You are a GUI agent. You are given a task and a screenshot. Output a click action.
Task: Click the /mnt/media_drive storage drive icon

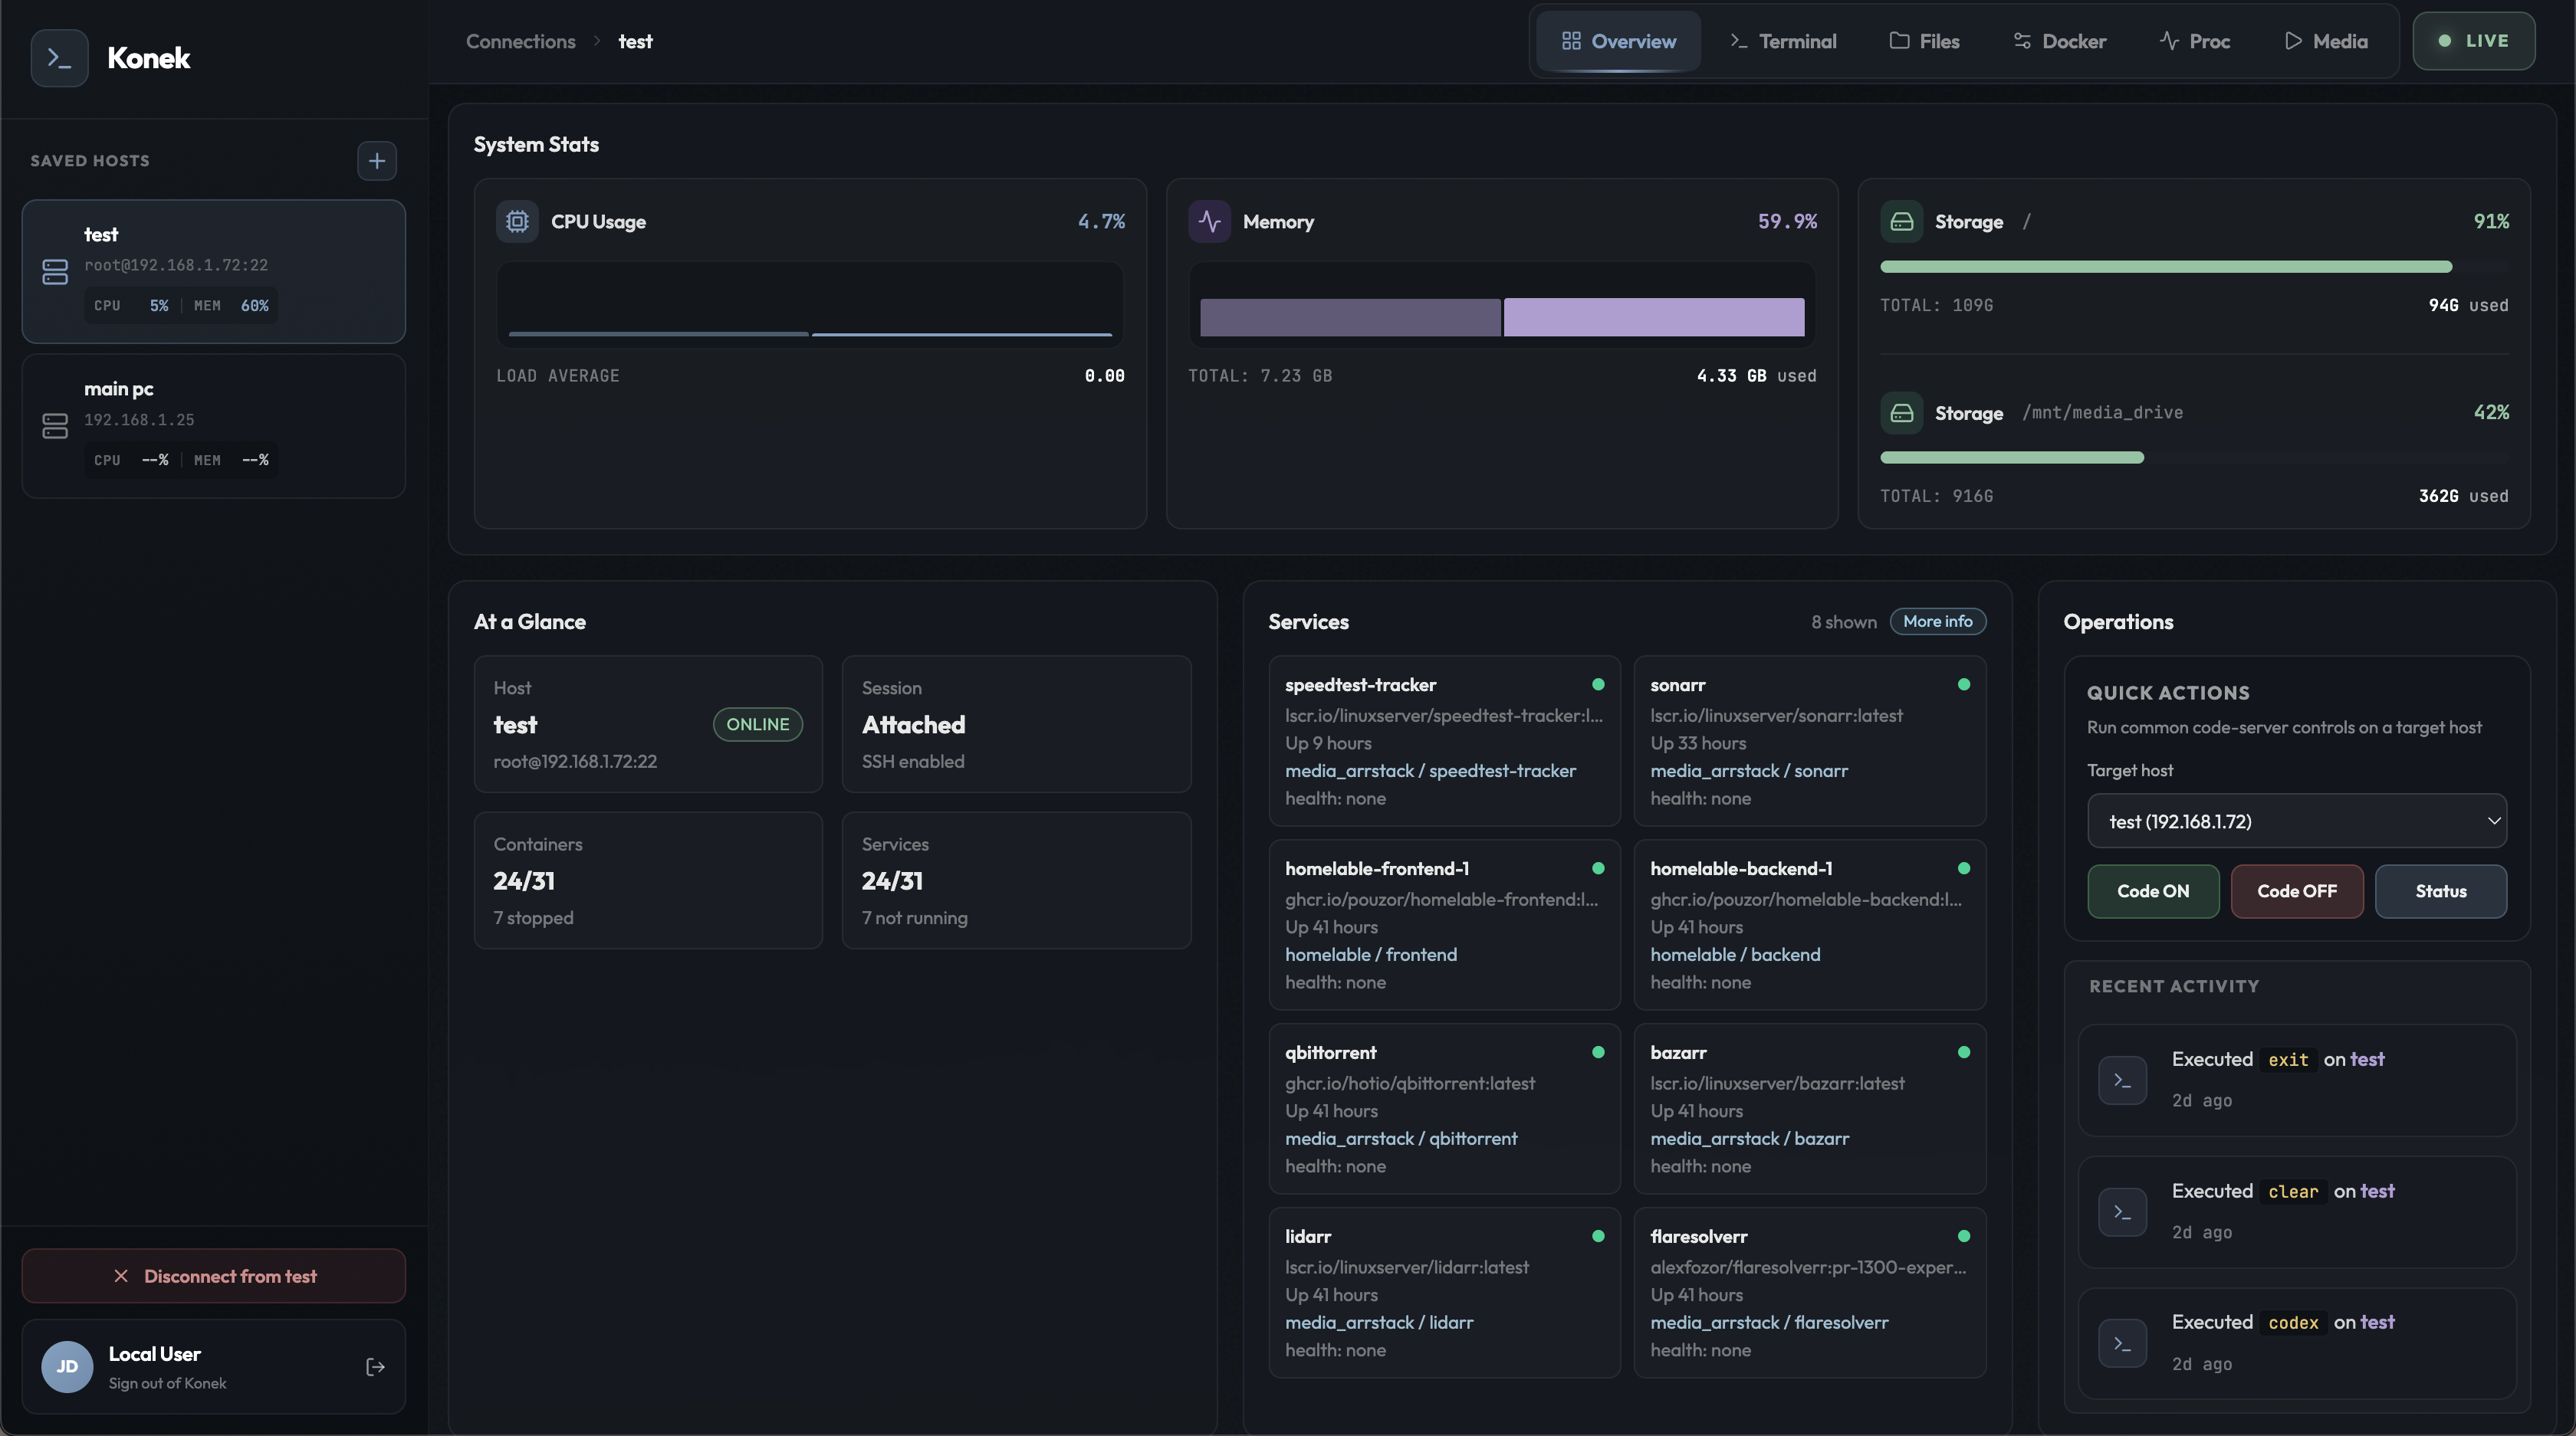[1901, 413]
